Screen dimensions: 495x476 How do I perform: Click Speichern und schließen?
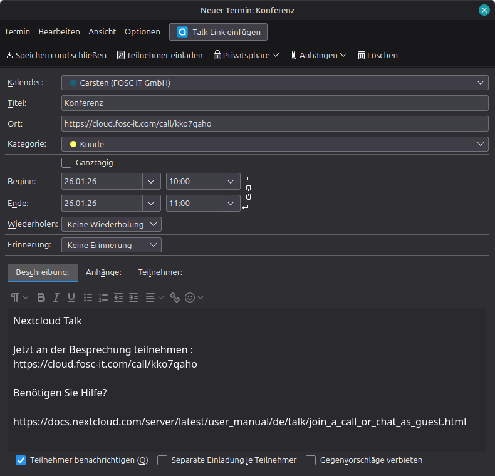pyautogui.click(x=56, y=55)
